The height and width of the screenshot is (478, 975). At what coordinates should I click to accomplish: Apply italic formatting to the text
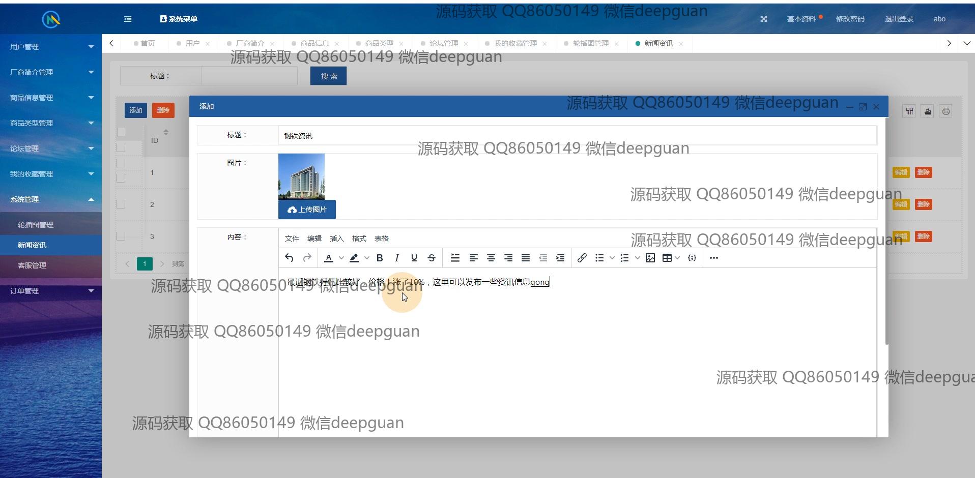(x=397, y=258)
